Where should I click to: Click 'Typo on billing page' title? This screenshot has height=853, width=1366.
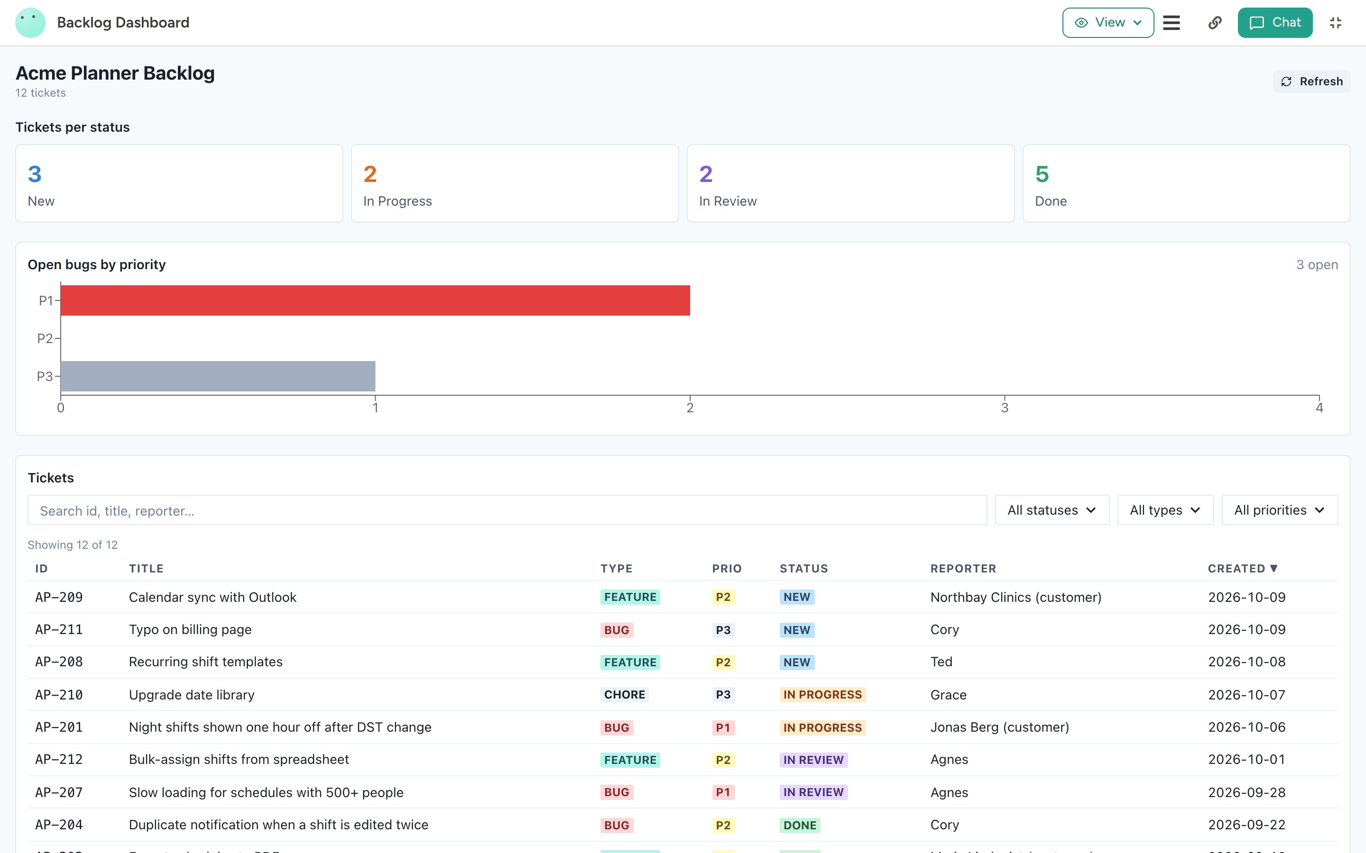(190, 630)
